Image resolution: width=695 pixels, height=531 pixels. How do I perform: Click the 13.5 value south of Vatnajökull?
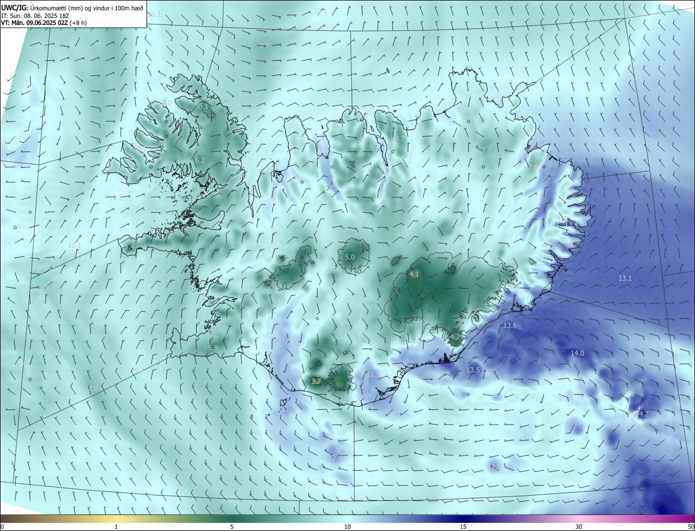tap(473, 370)
